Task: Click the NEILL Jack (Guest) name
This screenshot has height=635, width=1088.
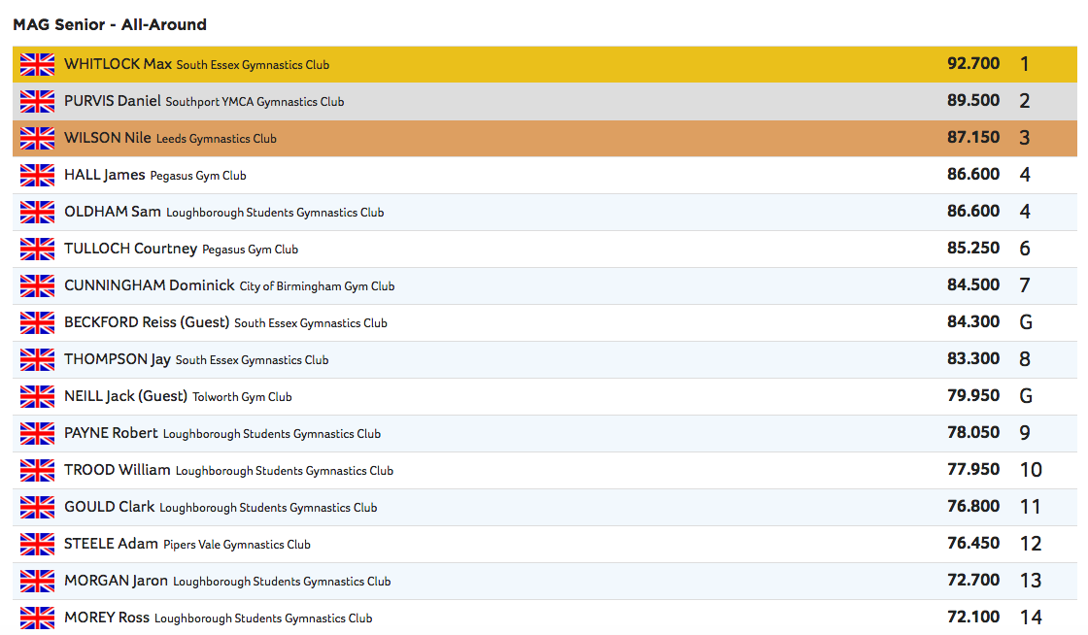Action: pos(125,397)
